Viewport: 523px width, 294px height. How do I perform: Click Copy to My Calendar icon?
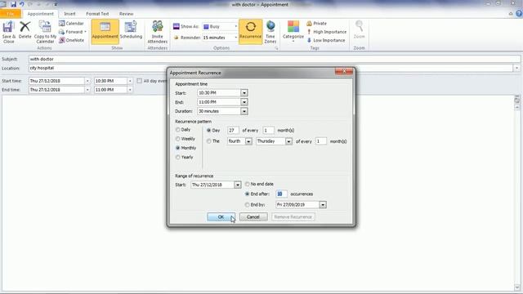coord(45,32)
